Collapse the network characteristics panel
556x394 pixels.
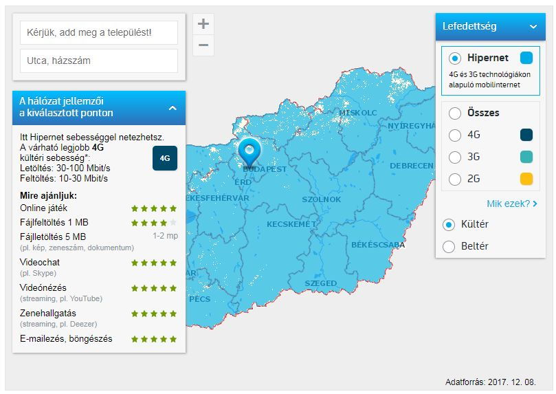click(173, 108)
